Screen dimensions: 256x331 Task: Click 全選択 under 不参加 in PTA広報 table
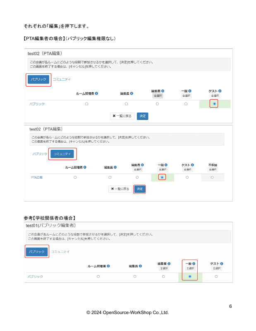click(213, 170)
